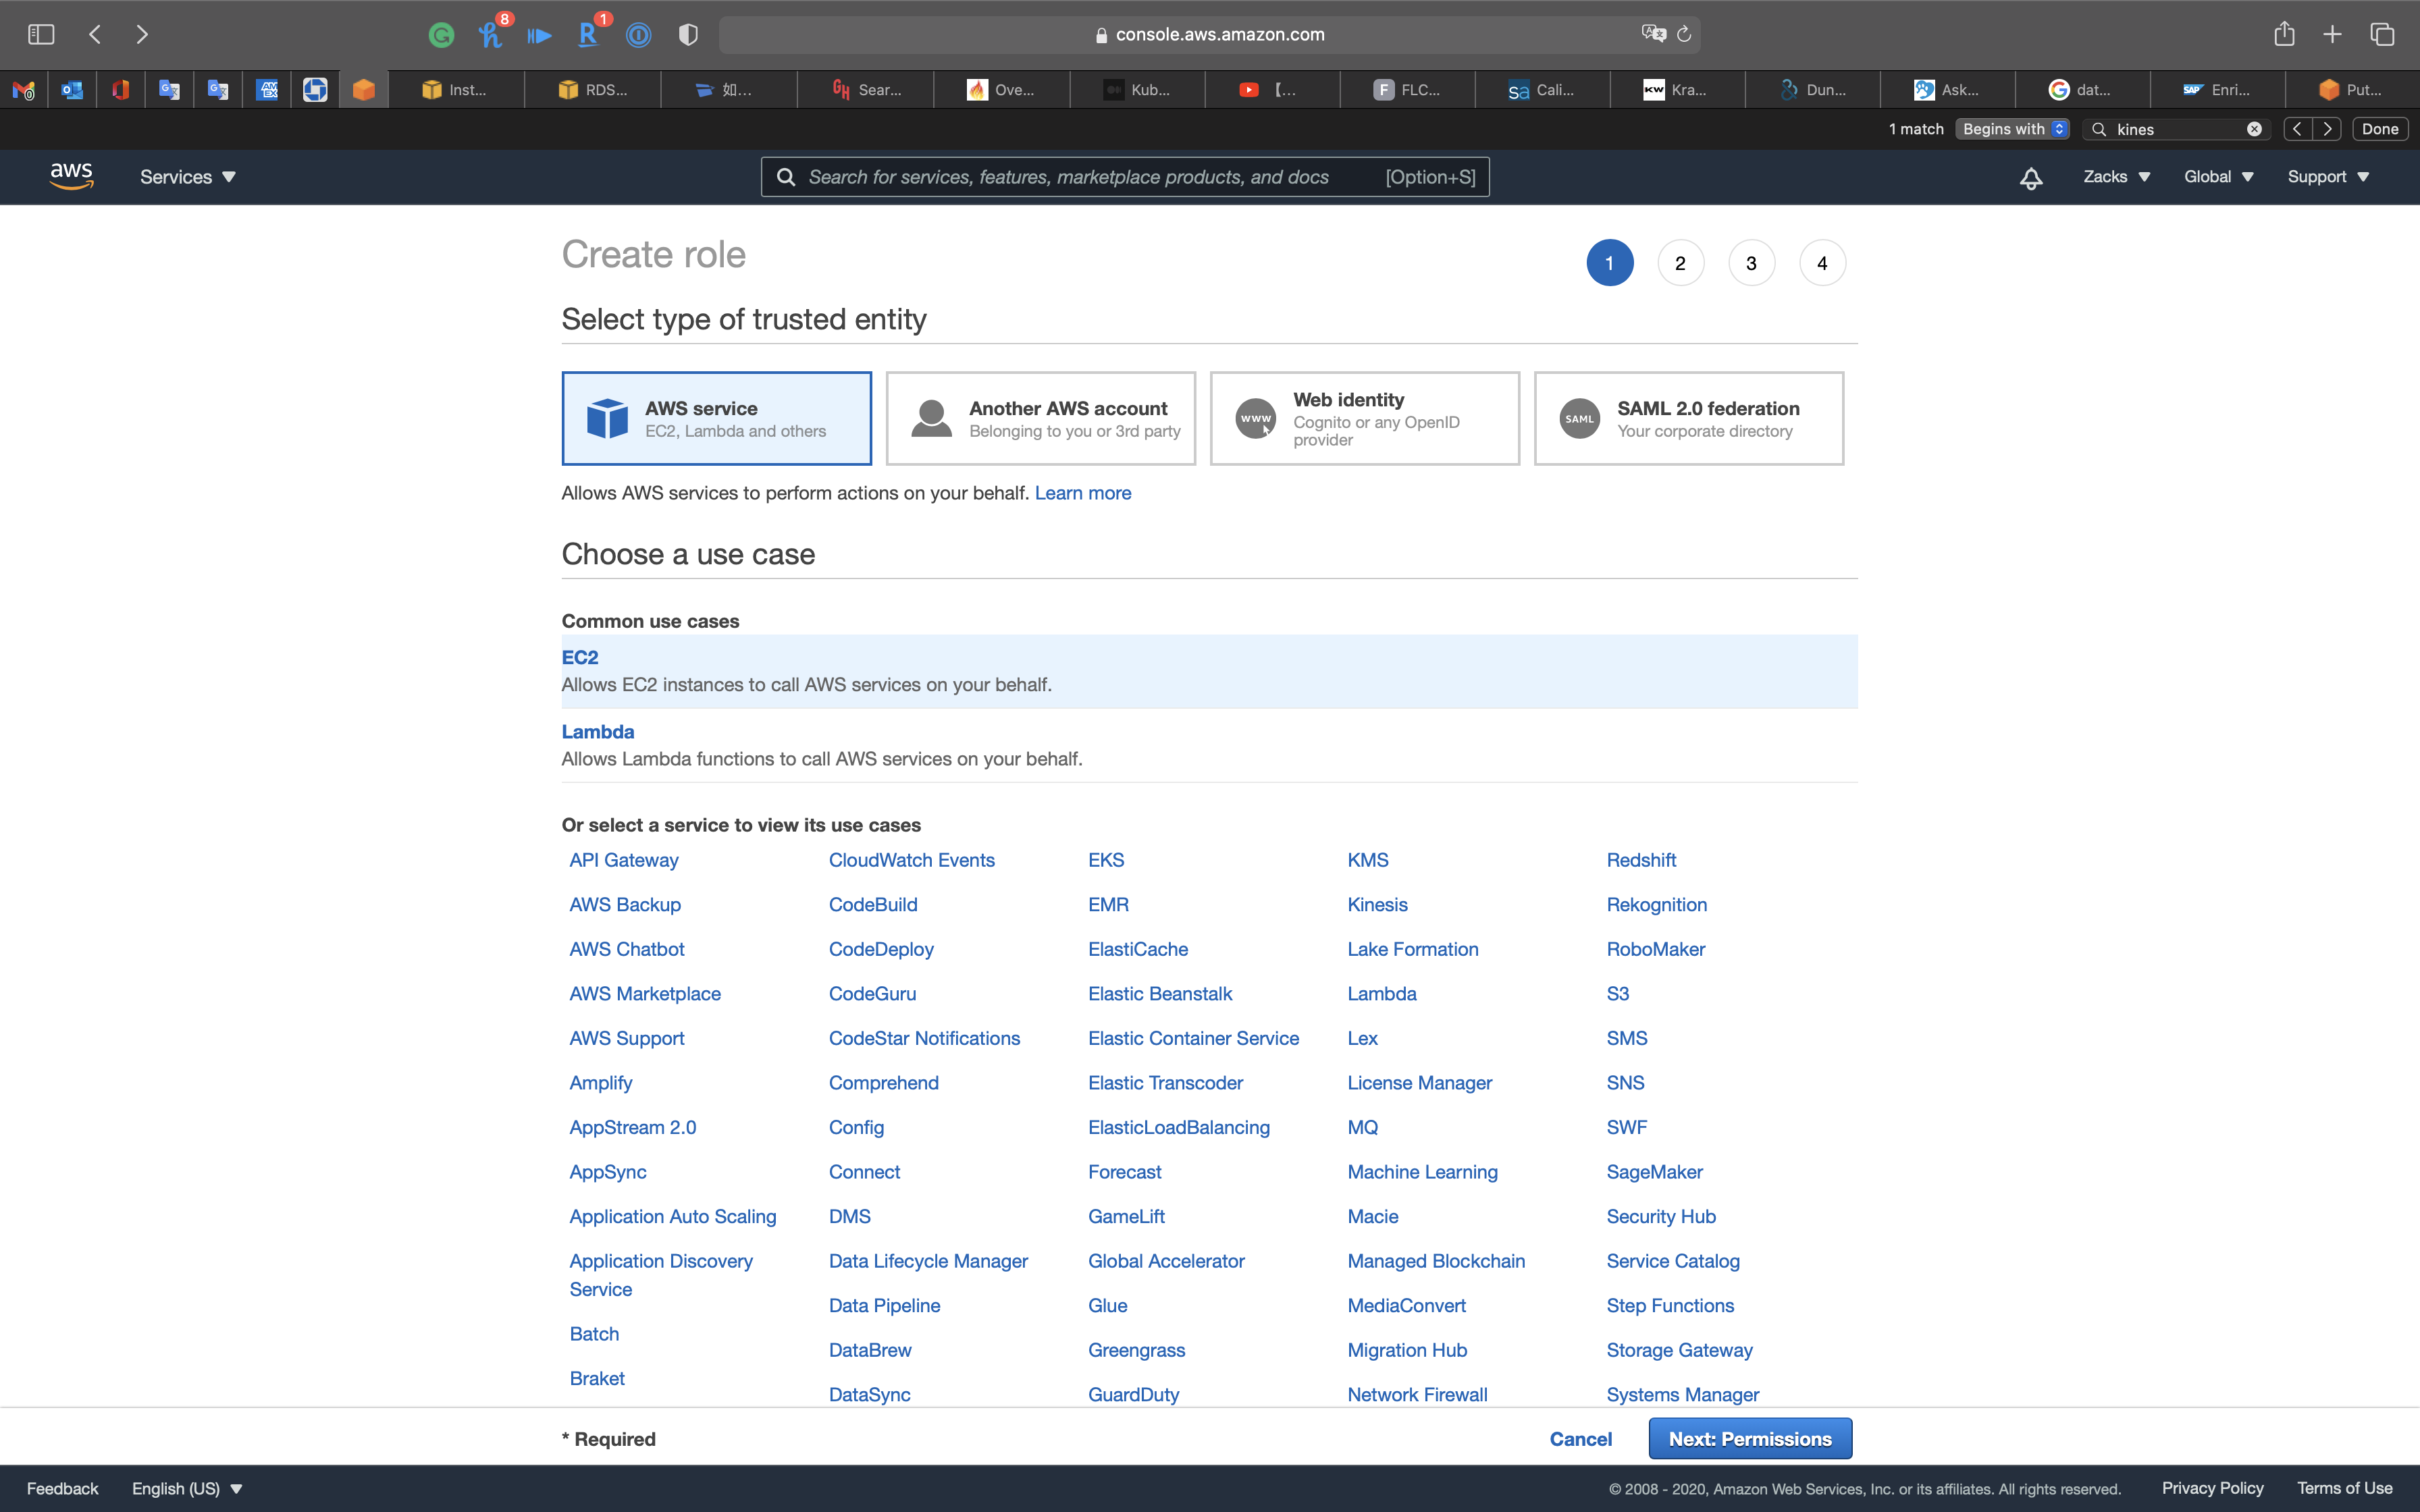Expand the Services dropdown menu
The width and height of the screenshot is (2420, 1512).
tap(187, 177)
